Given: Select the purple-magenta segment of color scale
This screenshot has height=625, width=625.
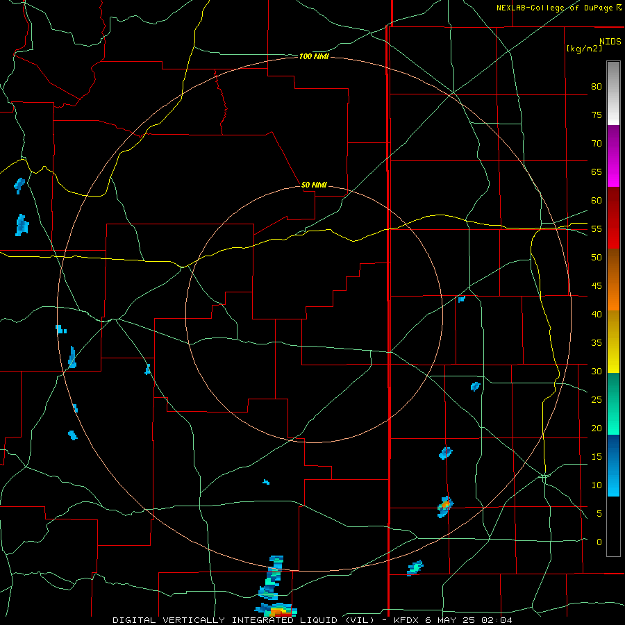Looking at the screenshot, I should click(613, 156).
